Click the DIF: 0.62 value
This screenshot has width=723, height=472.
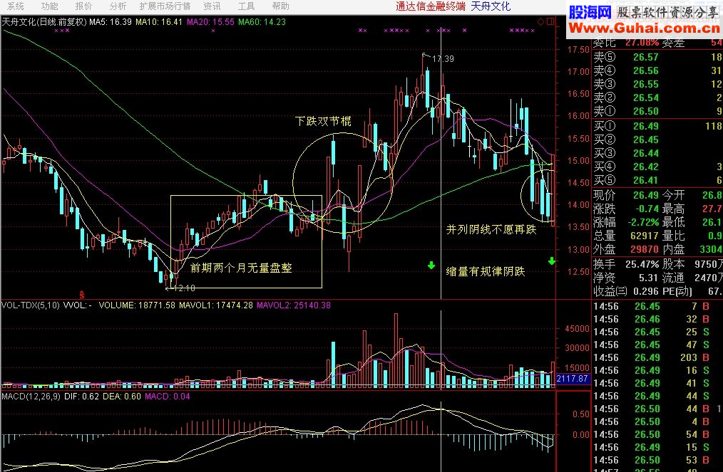coord(81,396)
